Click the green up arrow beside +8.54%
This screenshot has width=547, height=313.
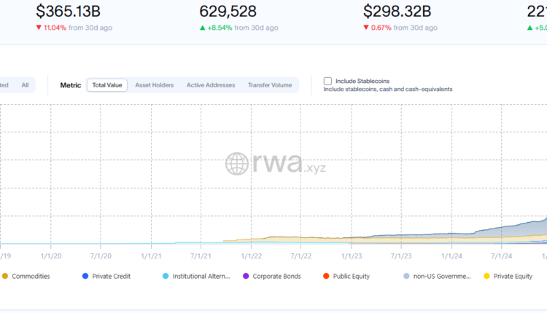tap(203, 28)
